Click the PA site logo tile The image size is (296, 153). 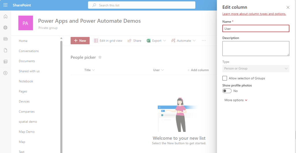(25, 23)
